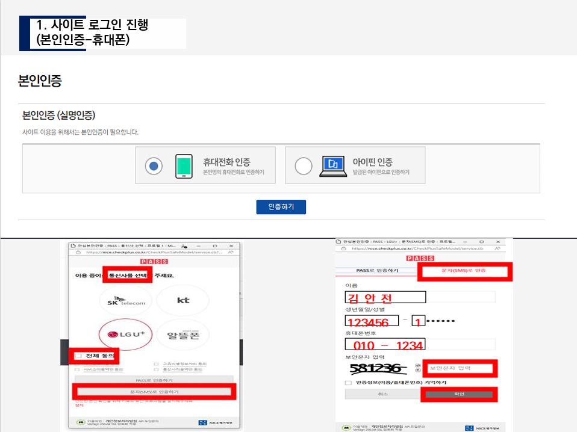Image resolution: width=577 pixels, height=432 pixels.
Task: Click the page icon in the SMS popup title bar
Action: pos(338,241)
